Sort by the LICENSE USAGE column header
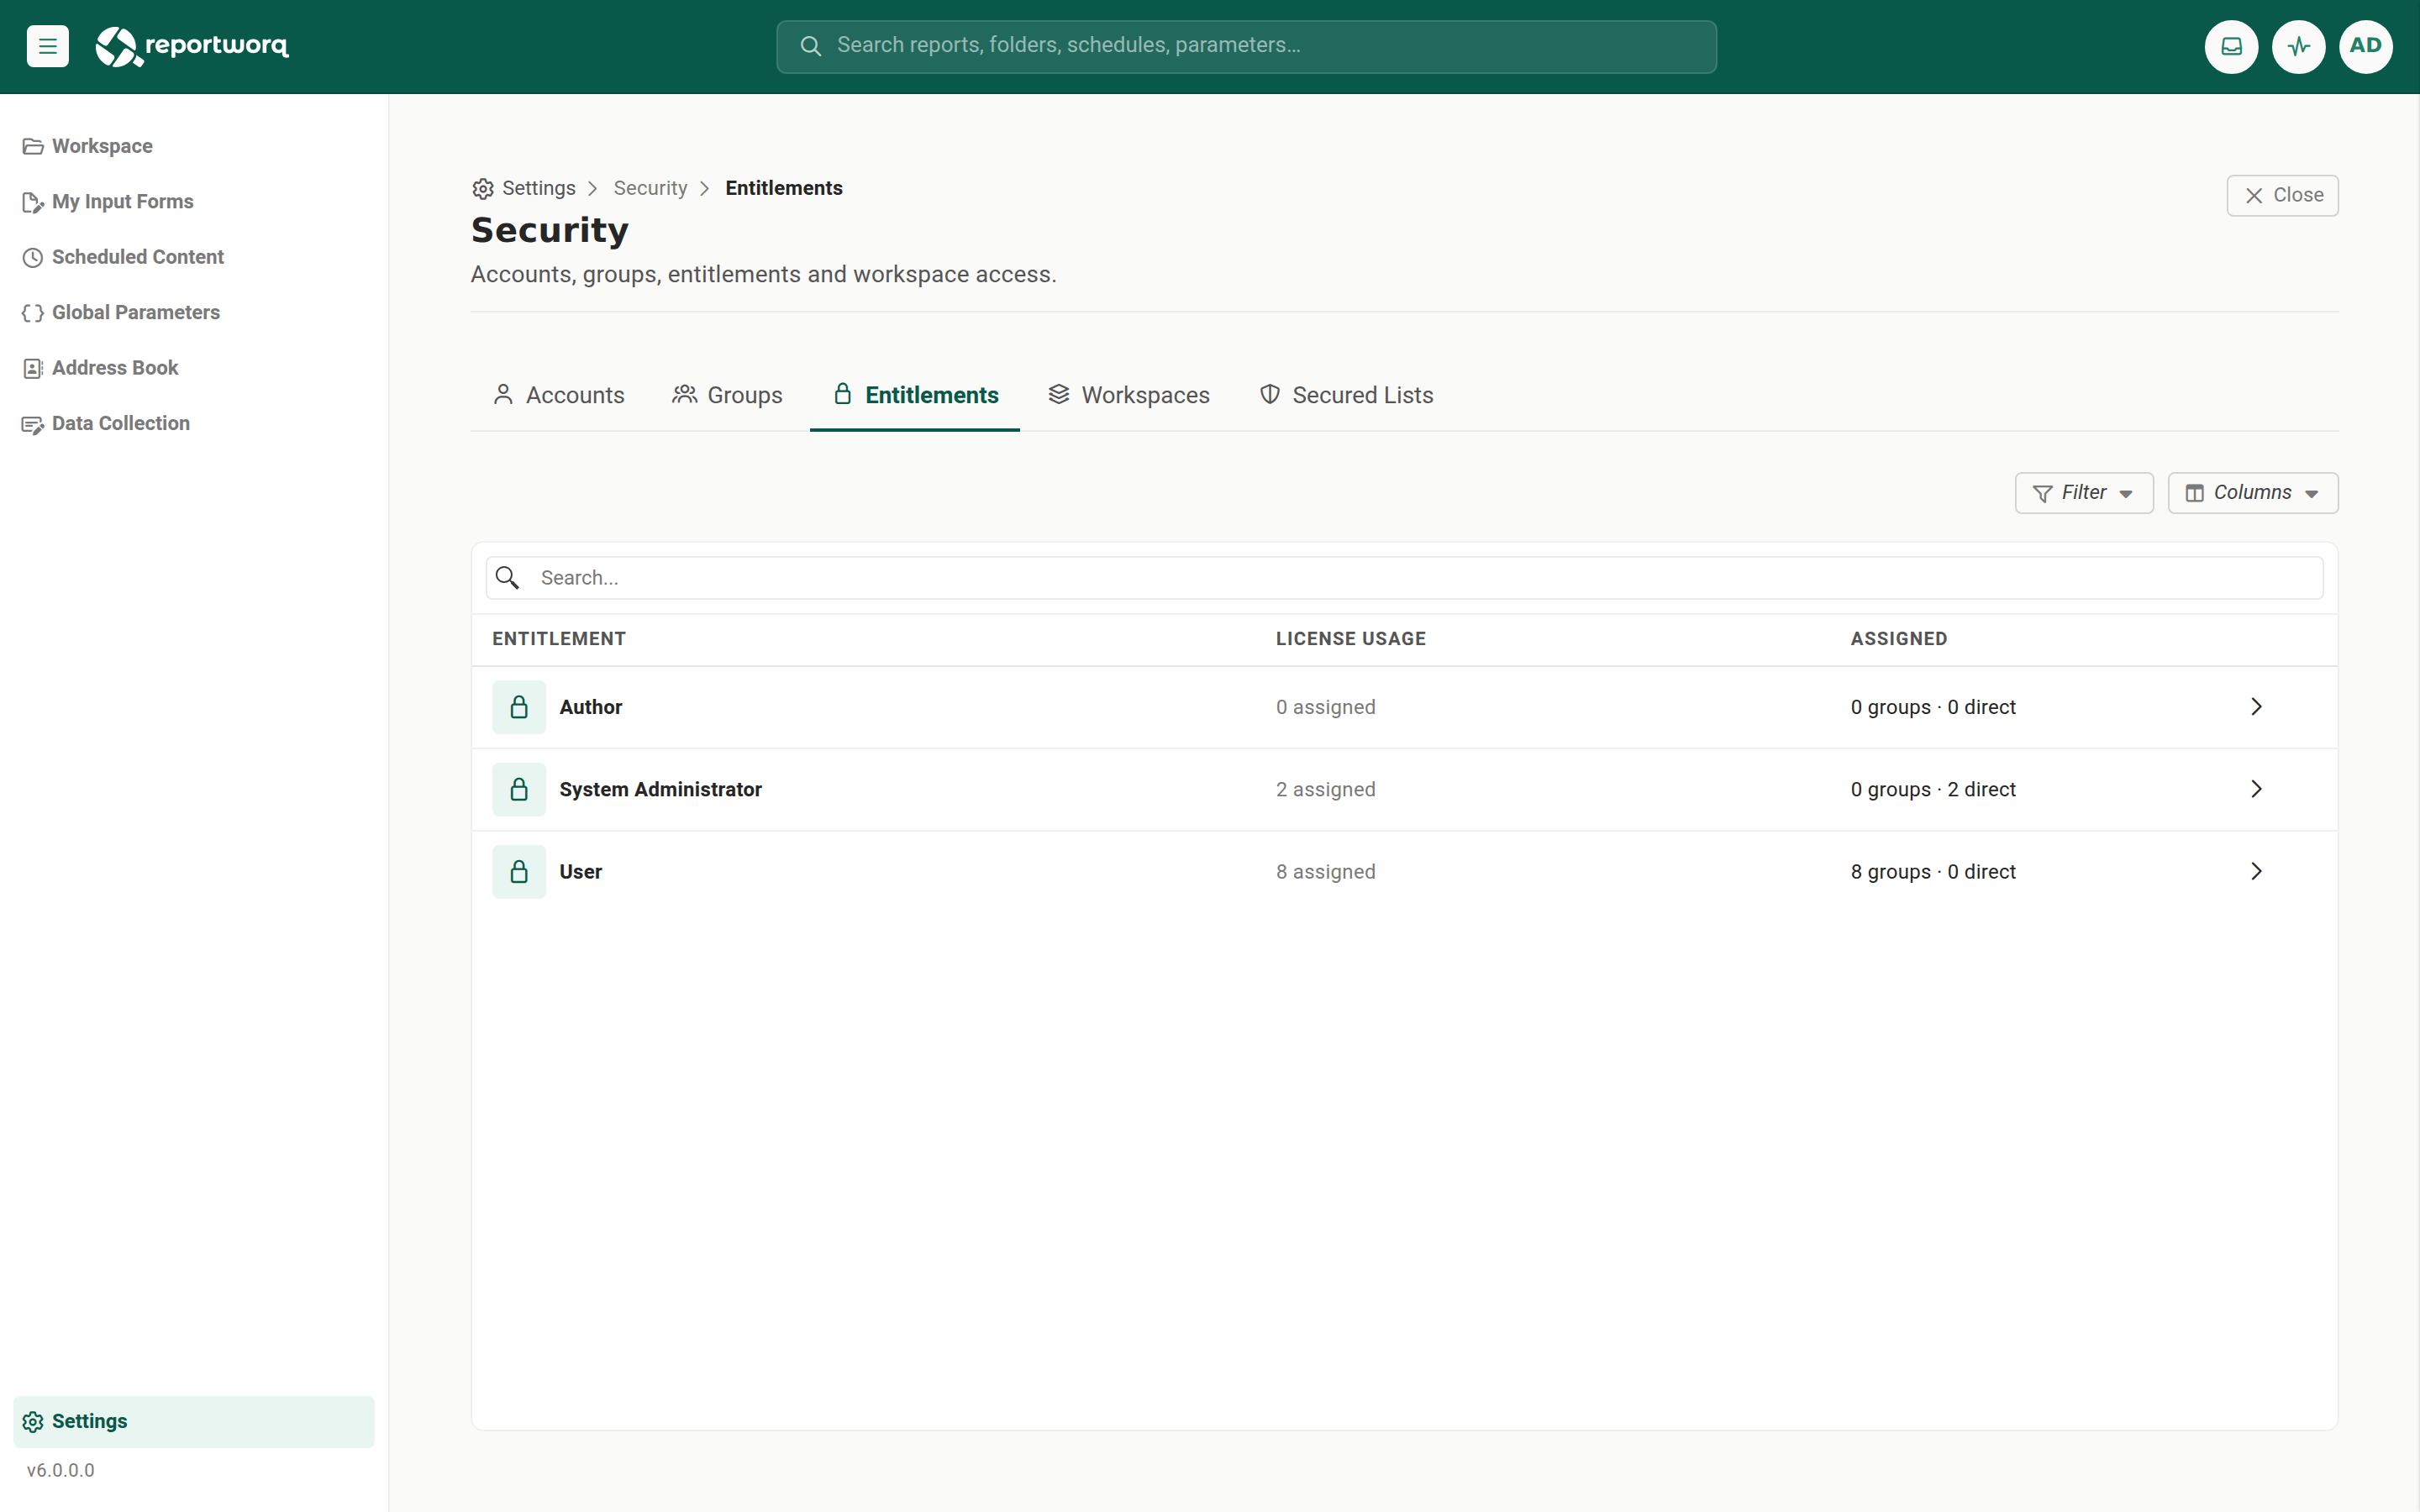This screenshot has width=2420, height=1512. click(x=1350, y=639)
